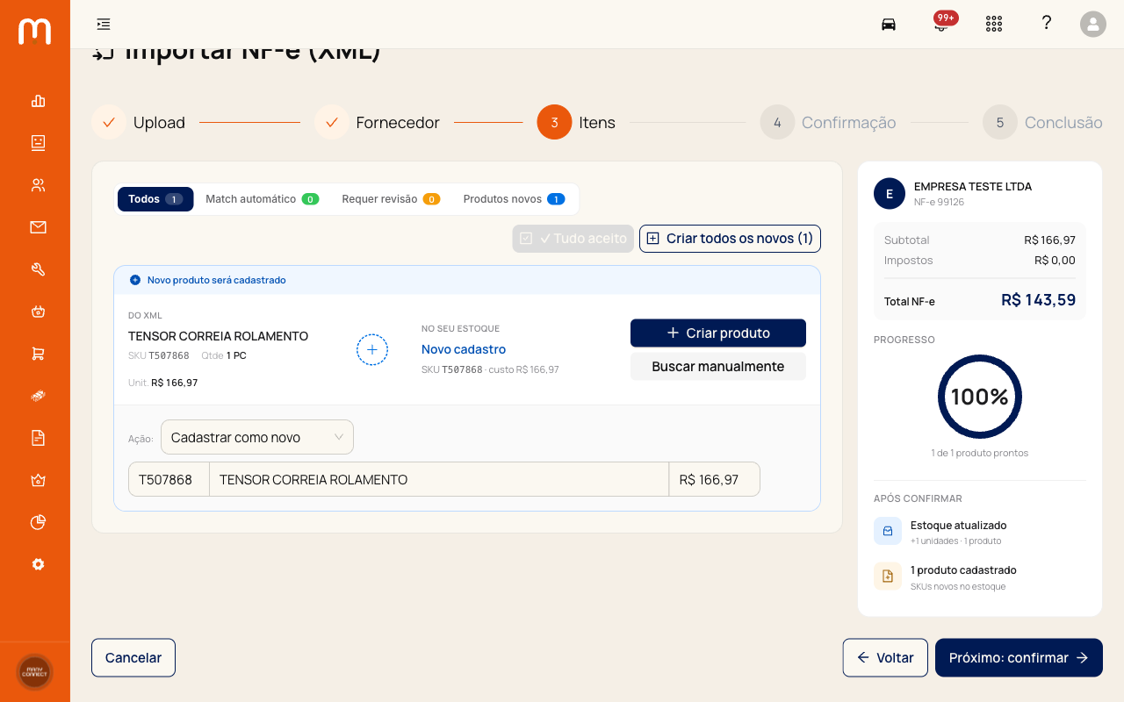
Task: Open the wrench services sidebar icon
Action: point(38,269)
